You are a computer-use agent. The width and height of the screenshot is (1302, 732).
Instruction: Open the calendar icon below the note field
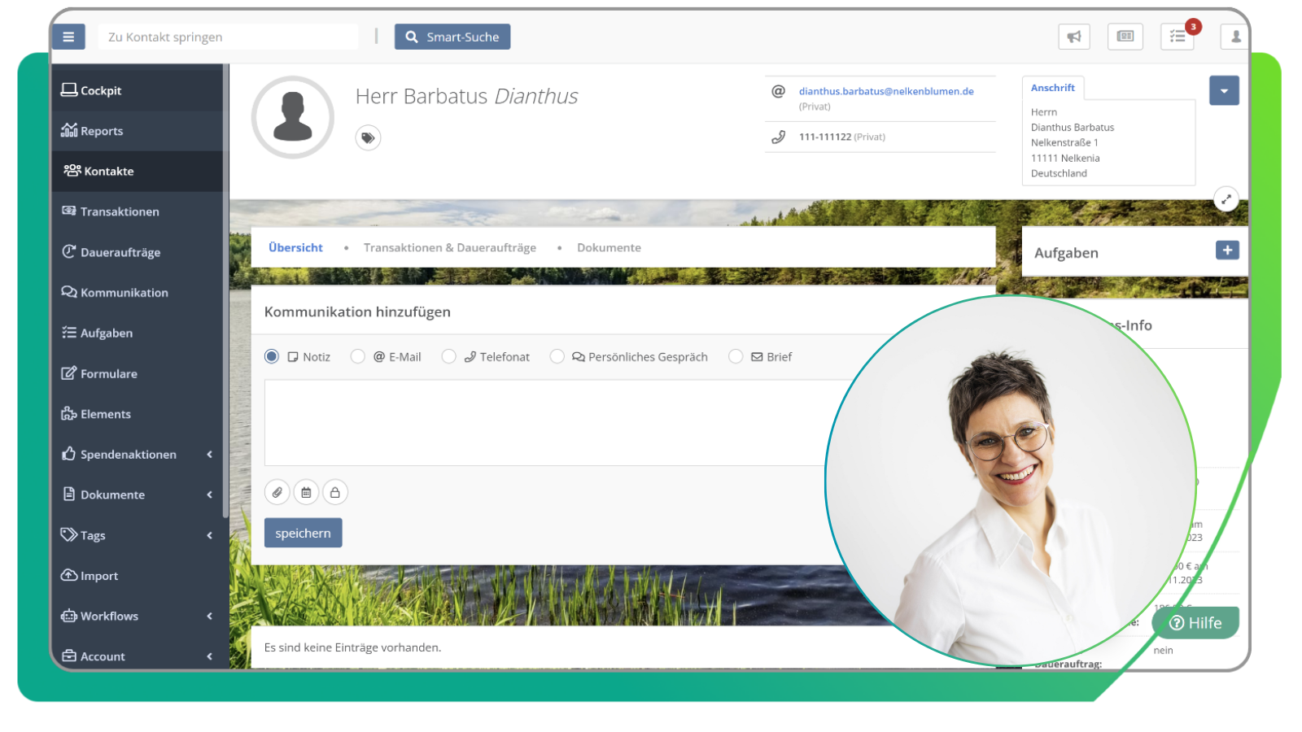[306, 492]
